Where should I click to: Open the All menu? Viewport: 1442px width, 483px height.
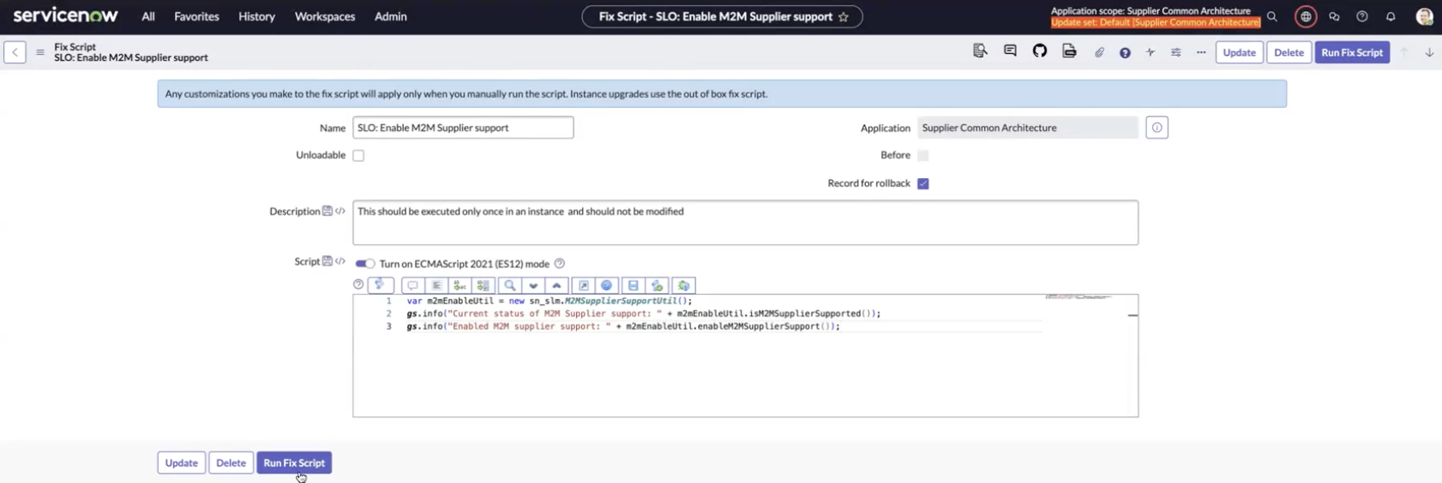coord(148,16)
